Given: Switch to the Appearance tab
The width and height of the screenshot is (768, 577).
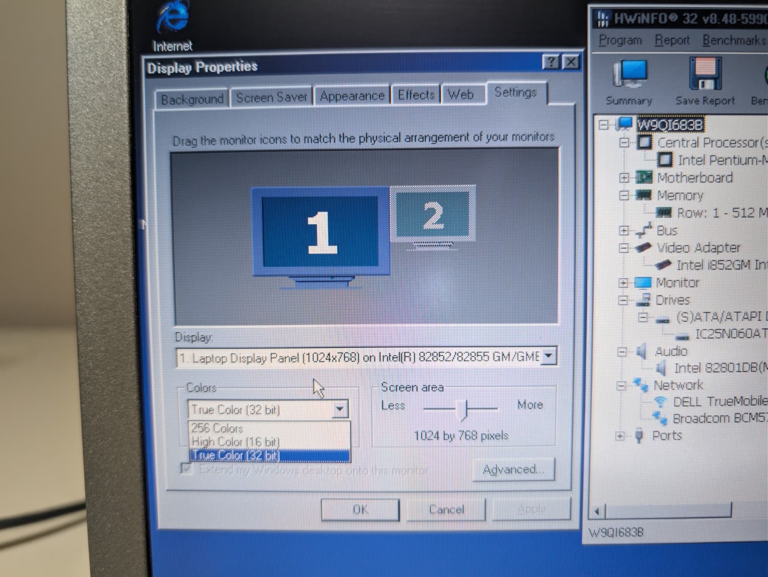Looking at the screenshot, I should 352,96.
